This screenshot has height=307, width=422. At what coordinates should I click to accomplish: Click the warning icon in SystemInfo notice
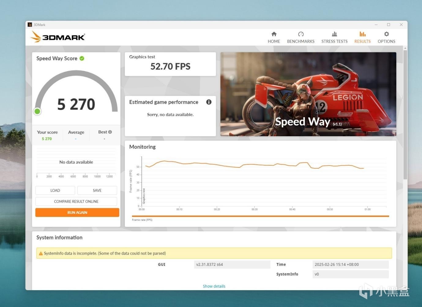(41, 253)
